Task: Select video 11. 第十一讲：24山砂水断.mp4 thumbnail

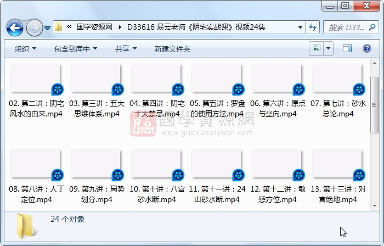Action: point(217,165)
